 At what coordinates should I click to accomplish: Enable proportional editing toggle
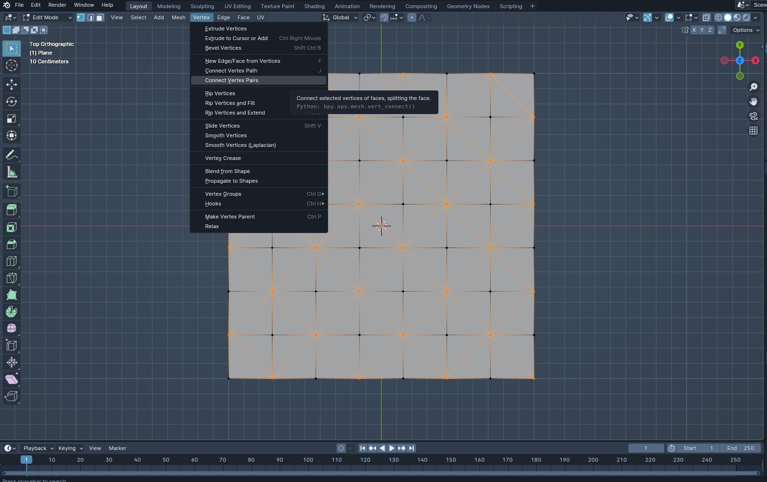pyautogui.click(x=411, y=17)
